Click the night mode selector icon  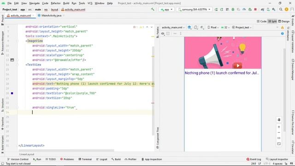tap(202, 28)
